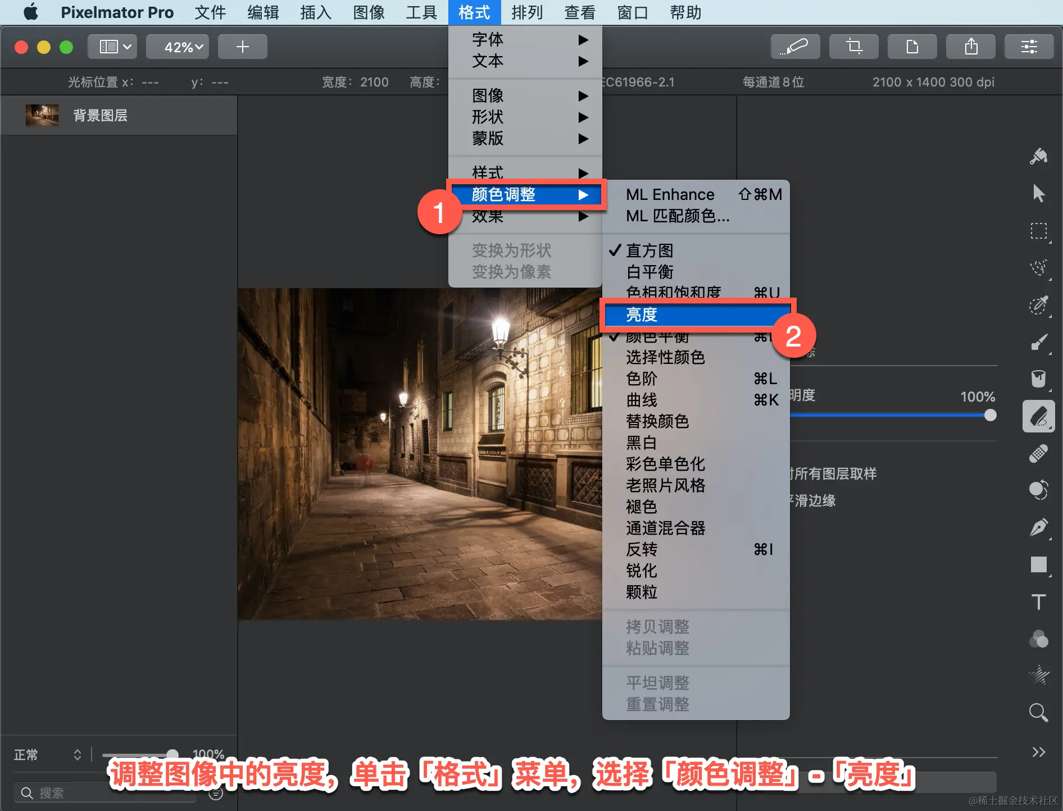1063x811 pixels.
Task: Open the 编辑 menu
Action: [x=263, y=12]
